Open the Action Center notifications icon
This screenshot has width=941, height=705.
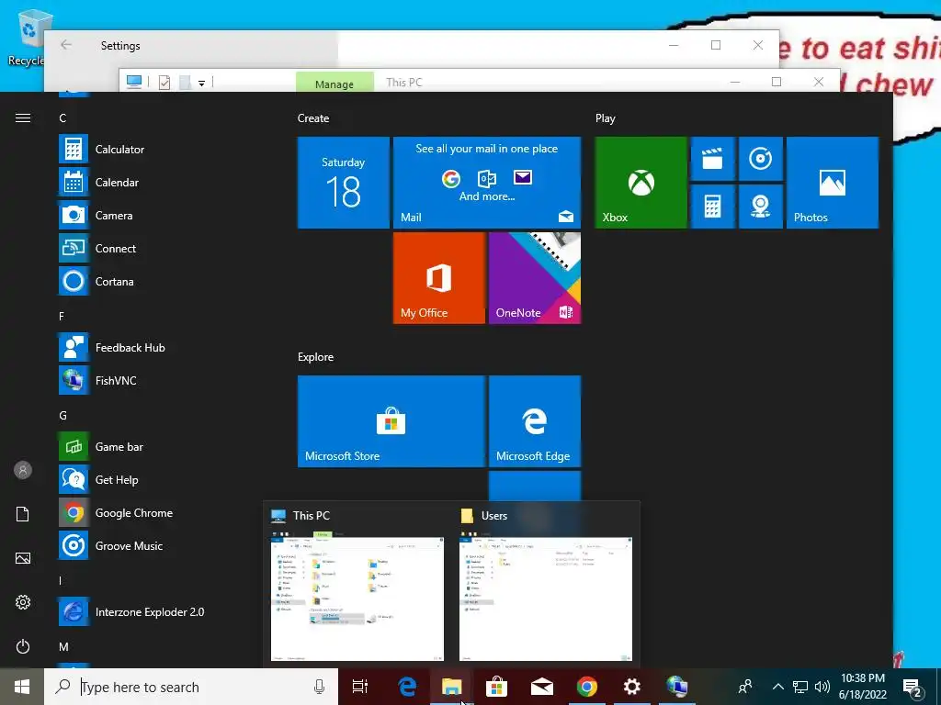(x=913, y=687)
